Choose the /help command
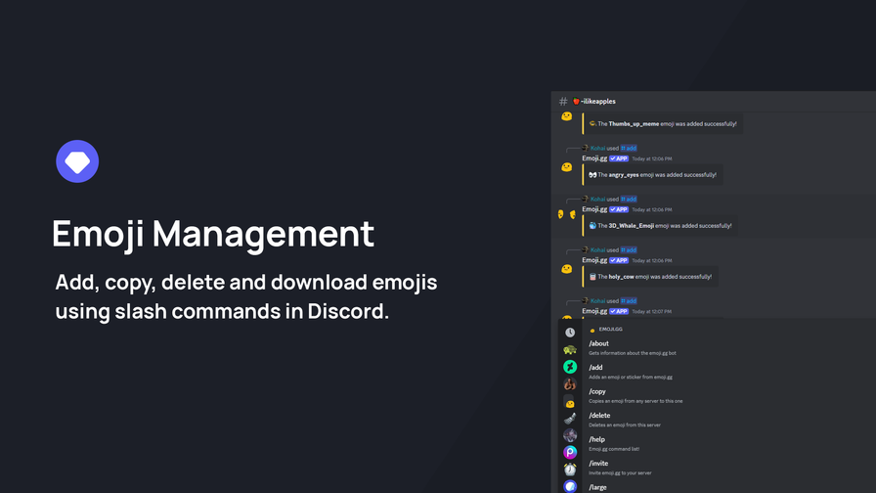This screenshot has width=876, height=493. (x=596, y=440)
